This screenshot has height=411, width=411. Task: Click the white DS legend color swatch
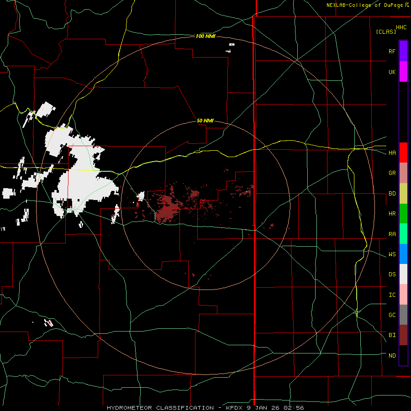pyautogui.click(x=403, y=274)
